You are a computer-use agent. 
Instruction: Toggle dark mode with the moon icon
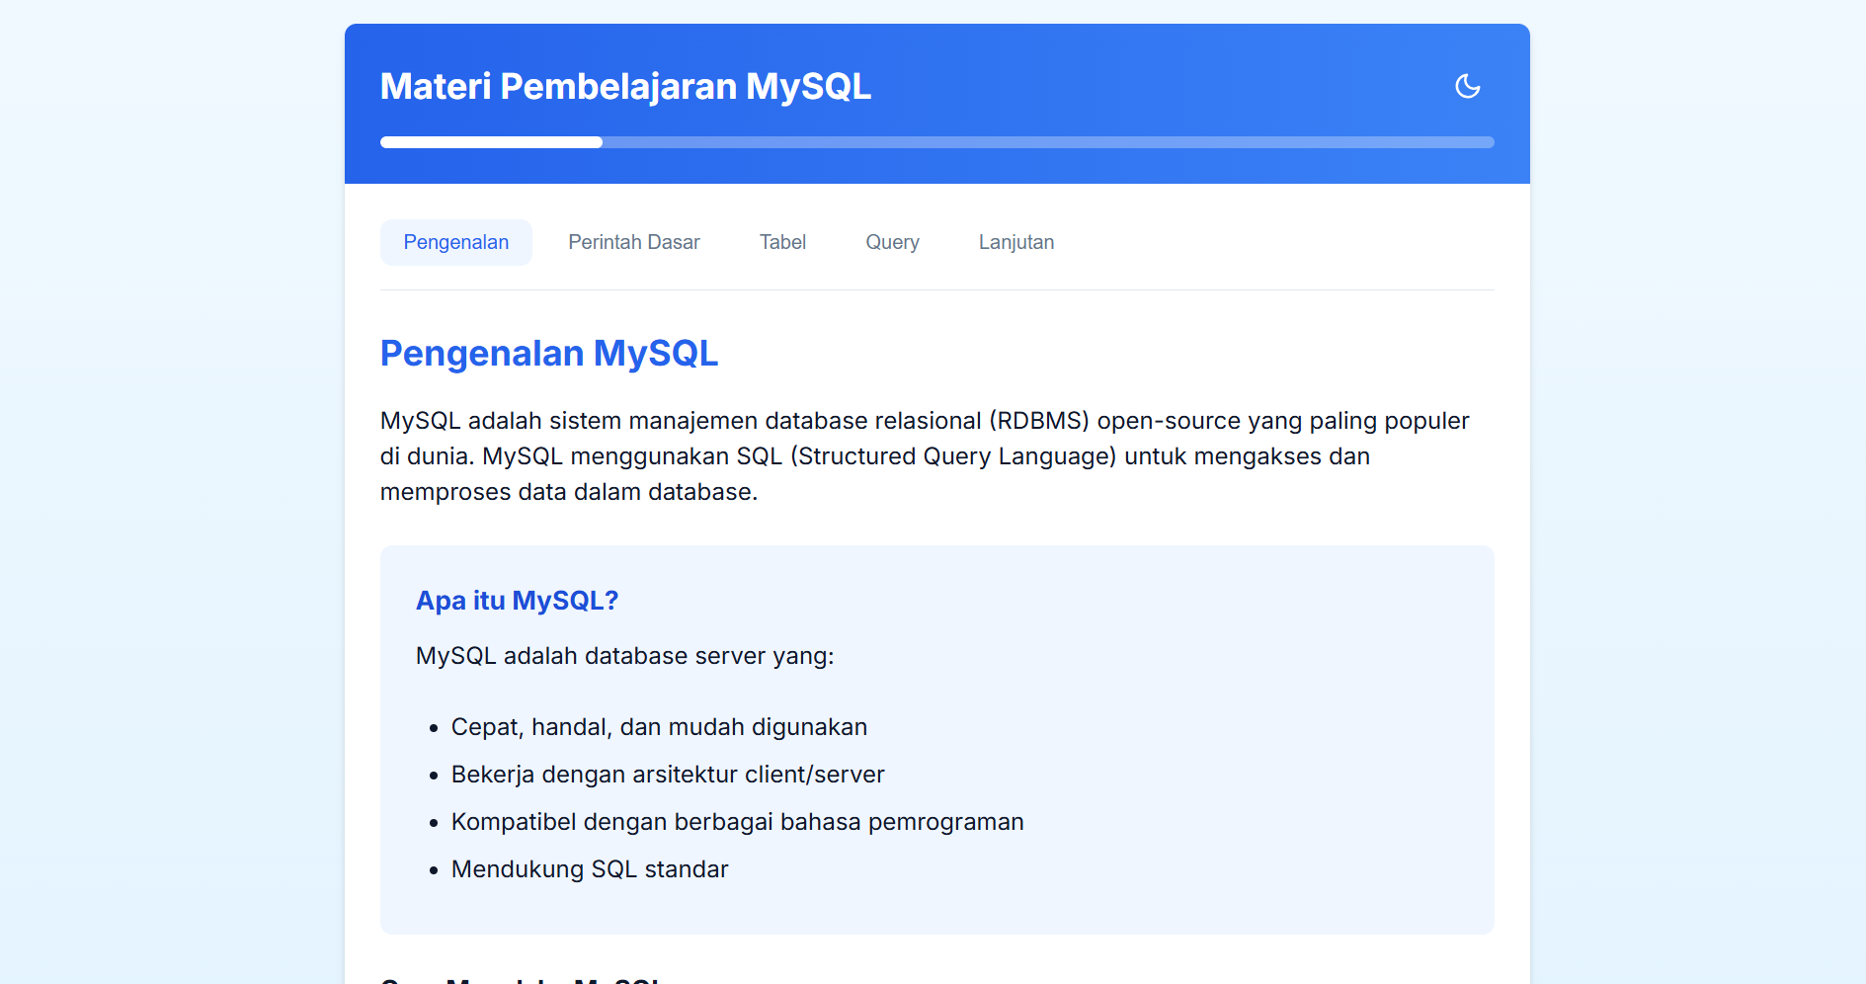(1468, 87)
